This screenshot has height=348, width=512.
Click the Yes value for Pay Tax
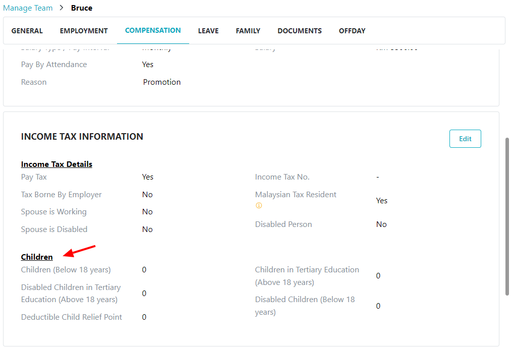[148, 177]
